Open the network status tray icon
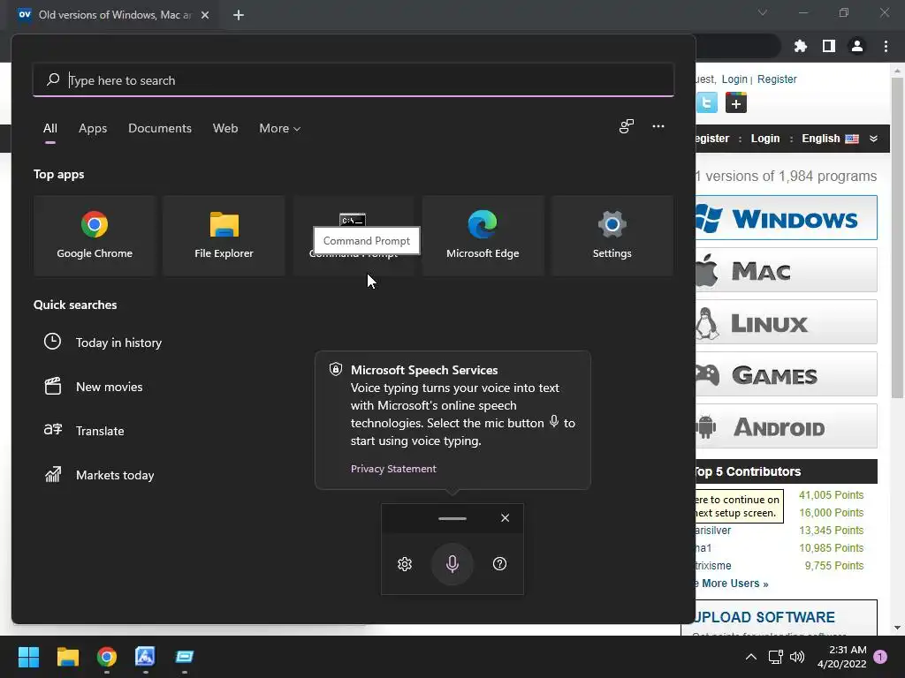The width and height of the screenshot is (905, 678). coord(775,657)
